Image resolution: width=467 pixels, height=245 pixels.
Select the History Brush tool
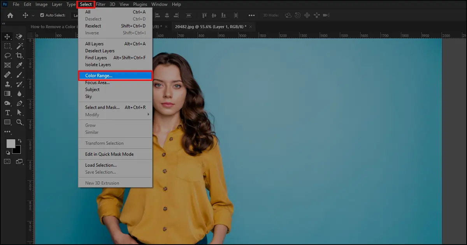click(x=19, y=84)
